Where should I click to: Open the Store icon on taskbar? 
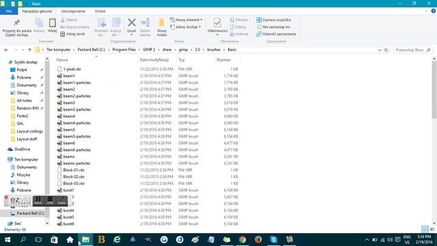click(x=54, y=240)
